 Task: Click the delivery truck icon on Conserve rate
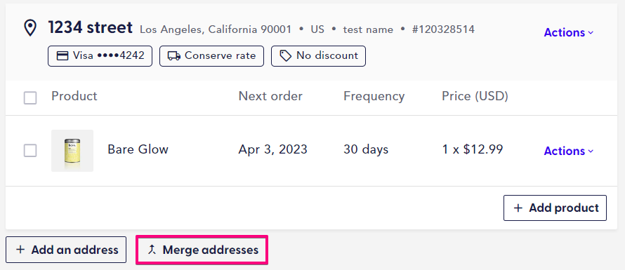[174, 55]
